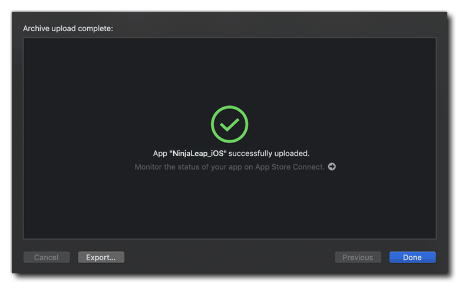Viewport: 459px width, 285px height.
Task: Go back using the Previous button
Action: tap(358, 257)
